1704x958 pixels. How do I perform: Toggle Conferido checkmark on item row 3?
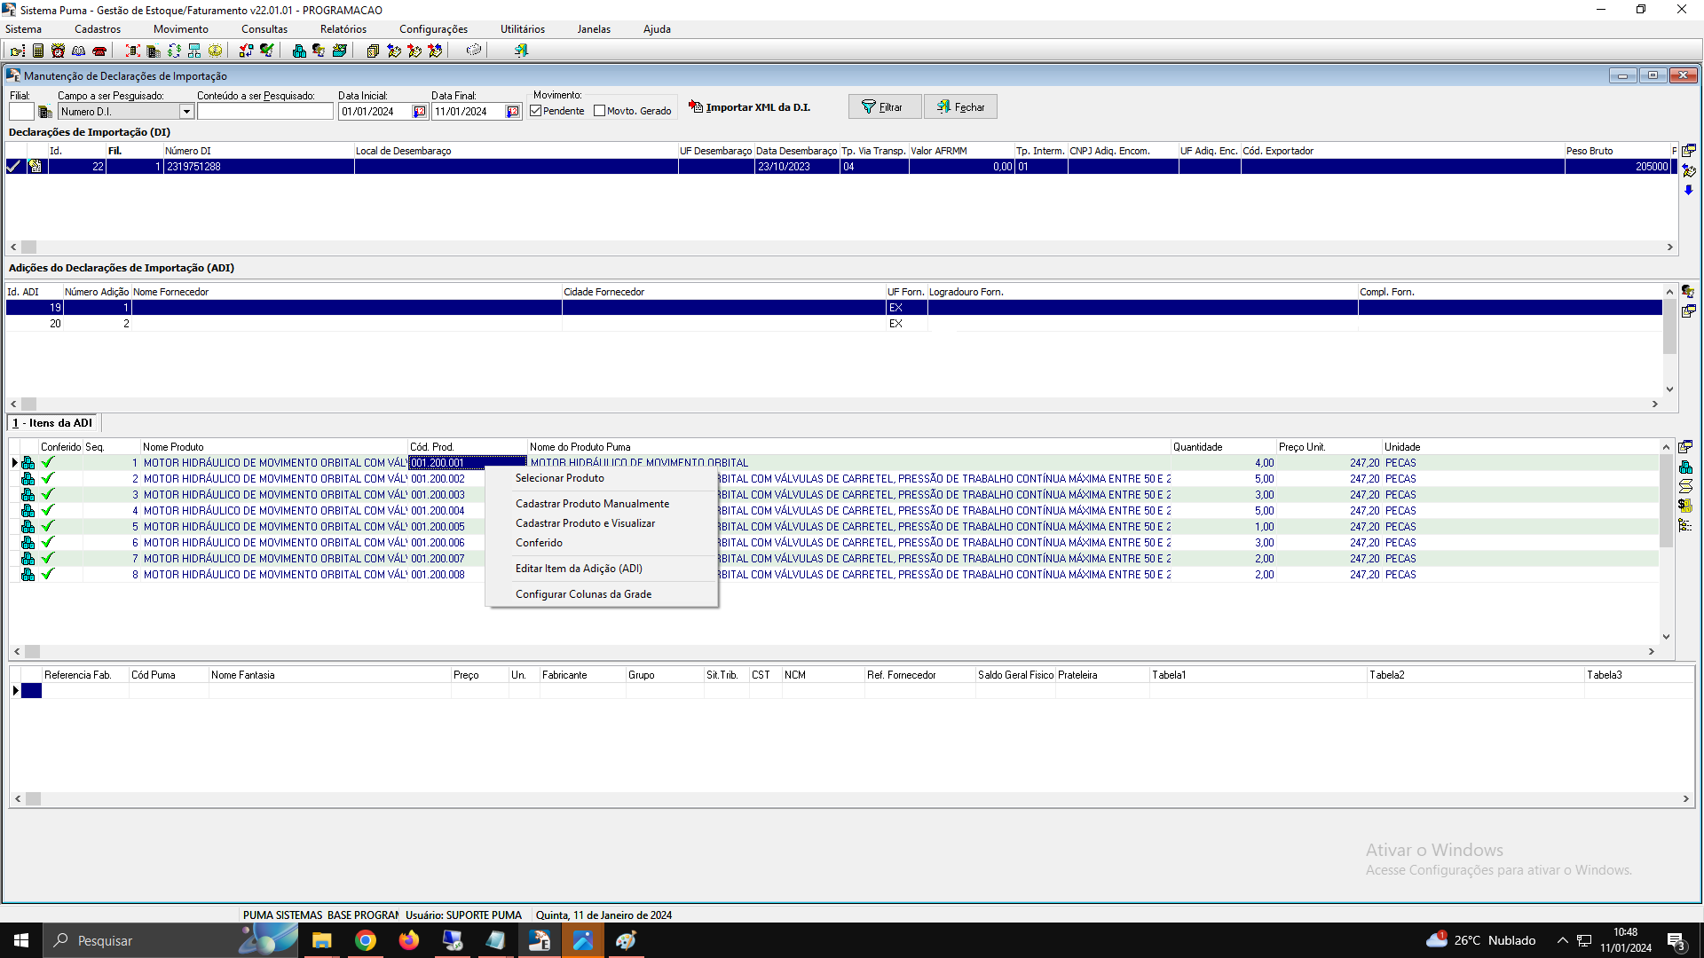(x=48, y=495)
